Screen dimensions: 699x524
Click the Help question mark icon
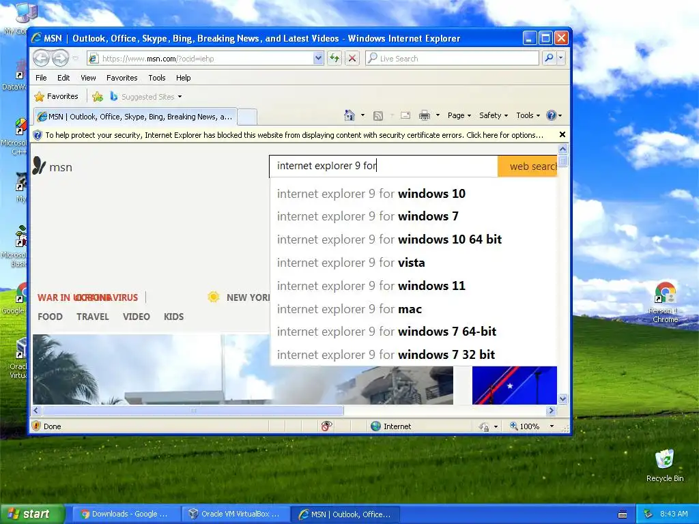point(551,115)
